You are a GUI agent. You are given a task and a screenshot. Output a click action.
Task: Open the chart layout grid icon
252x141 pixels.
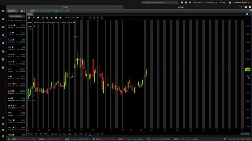pyautogui.click(x=43, y=18)
